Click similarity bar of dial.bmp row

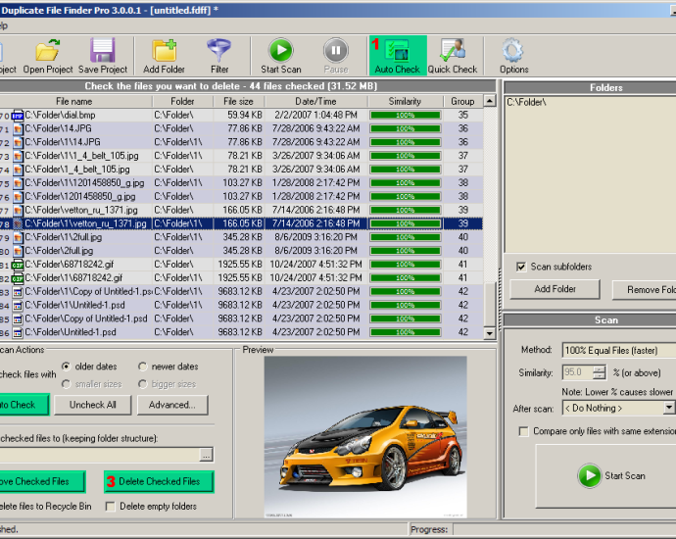point(406,115)
